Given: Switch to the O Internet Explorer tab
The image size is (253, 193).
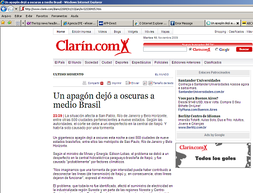Looking at the screenshot, I should coord(151,23).
